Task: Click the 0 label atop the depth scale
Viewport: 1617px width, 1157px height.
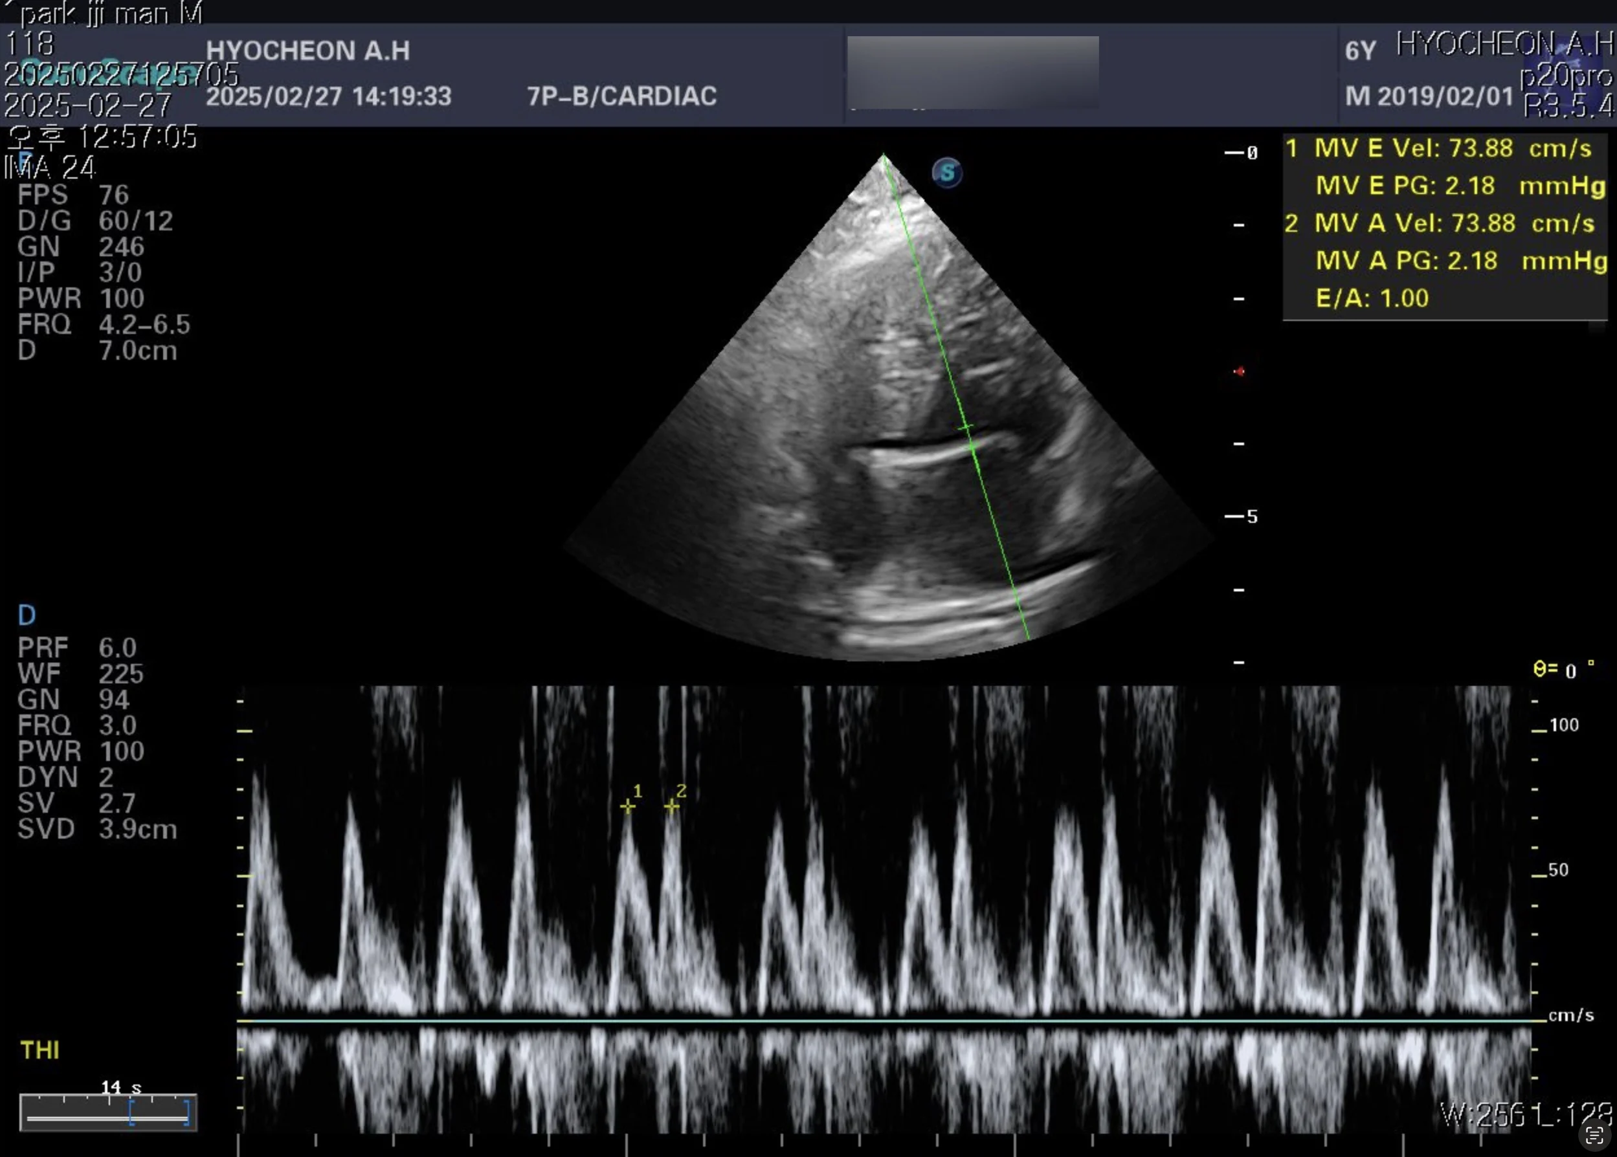Action: 1252,153
